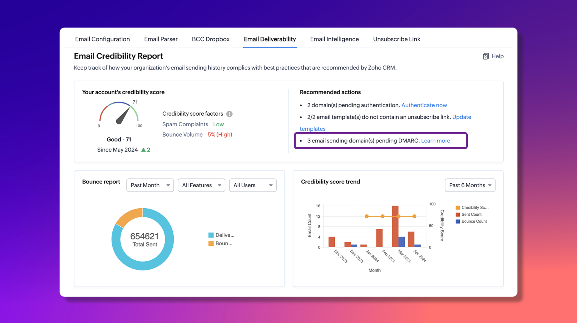Click the Authenticate now link
577x323 pixels.
pos(424,105)
